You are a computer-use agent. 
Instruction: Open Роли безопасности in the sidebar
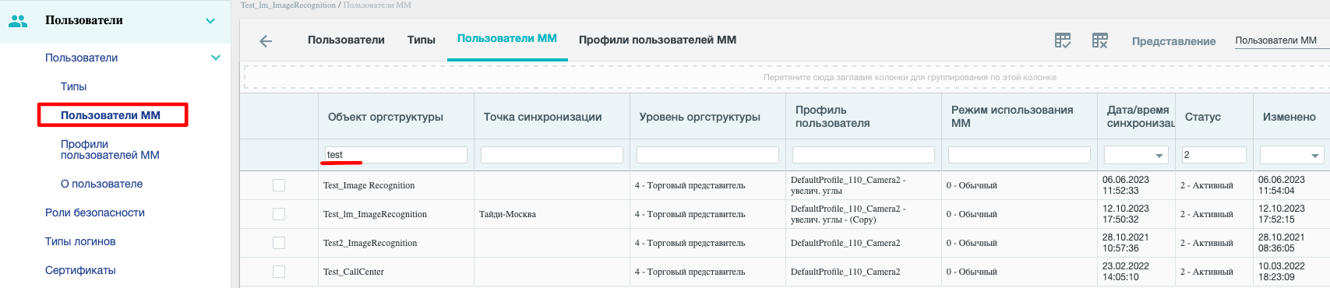tap(95, 212)
